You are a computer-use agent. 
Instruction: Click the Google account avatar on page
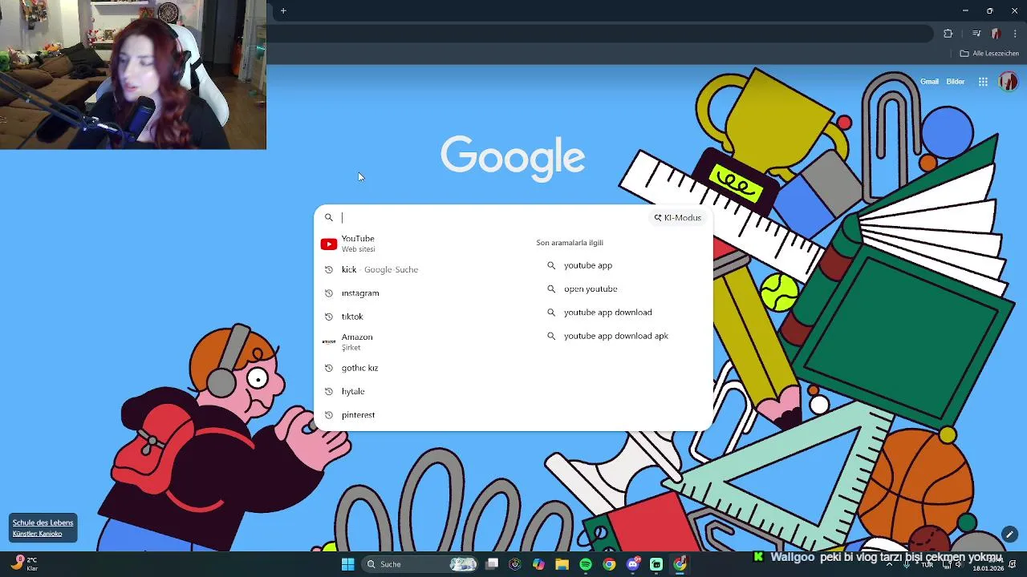point(1009,82)
